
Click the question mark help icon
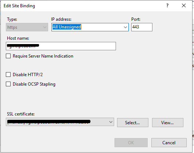pos(167,5)
